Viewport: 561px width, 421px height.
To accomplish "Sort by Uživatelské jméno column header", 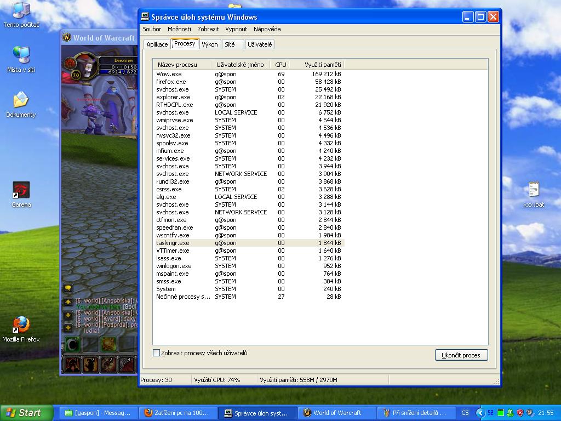I will click(x=241, y=65).
